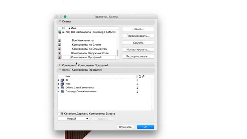The height and width of the screenshot is (139, 247).
Task: Toggle sort arrow for Площадь Слоя/Компонента
Action: (x=137, y=92)
